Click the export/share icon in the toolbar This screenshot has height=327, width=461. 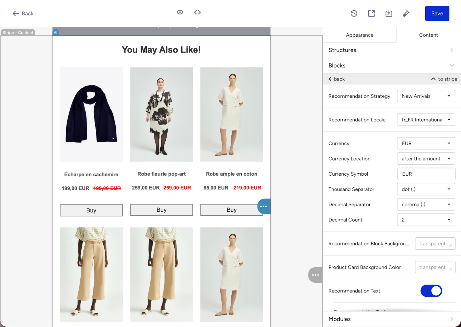pyautogui.click(x=371, y=13)
